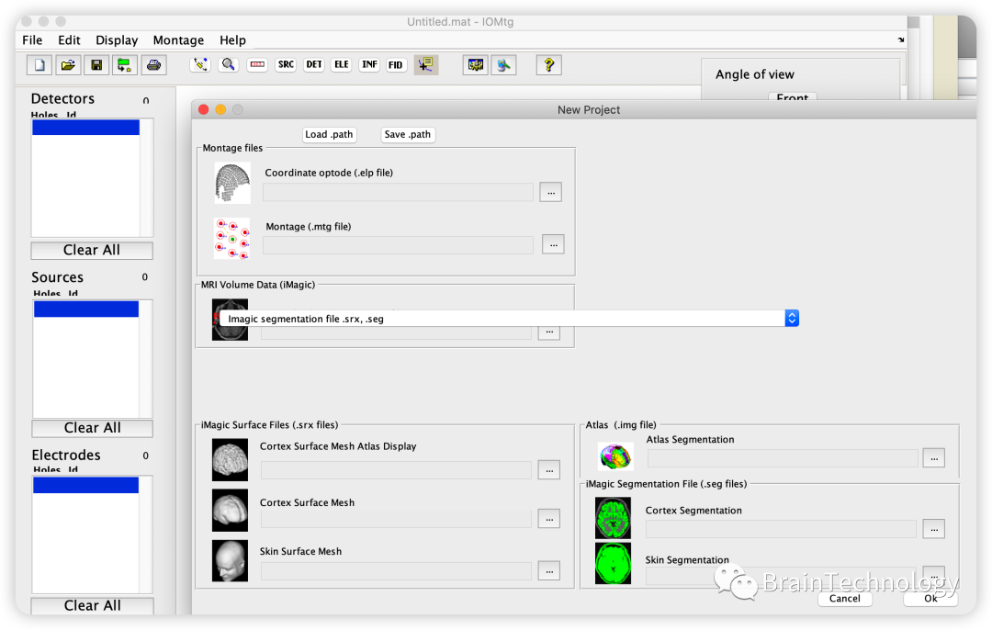This screenshot has width=992, height=630.
Task: Activate the ELE electrode tool
Action: 342,64
